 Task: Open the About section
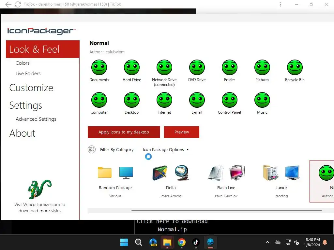(22, 133)
